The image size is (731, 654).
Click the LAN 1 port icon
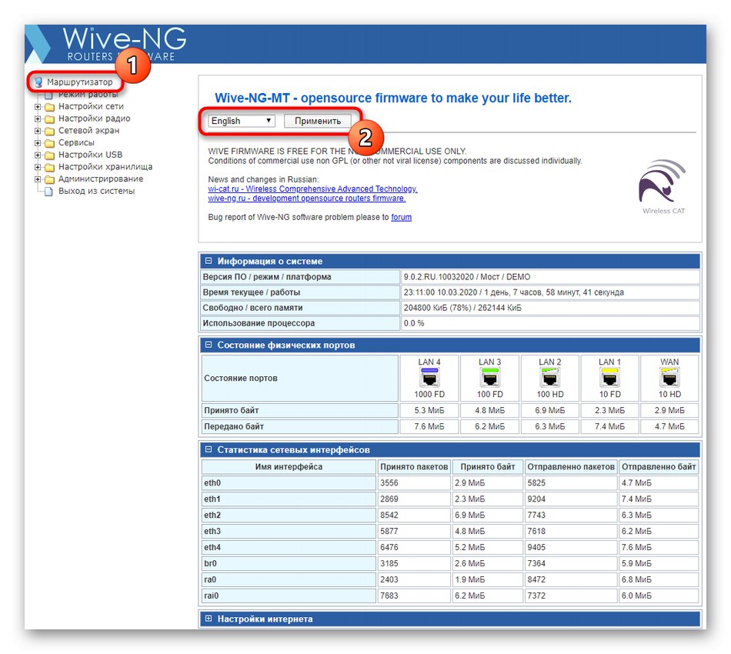[x=609, y=378]
